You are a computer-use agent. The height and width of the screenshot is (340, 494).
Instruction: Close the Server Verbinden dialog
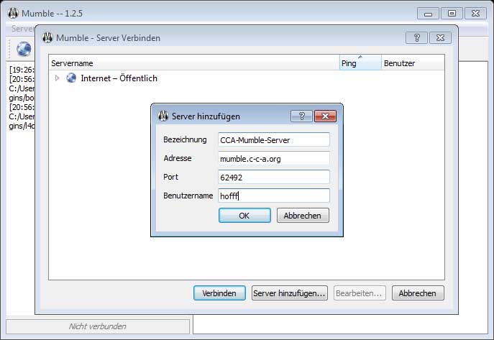pos(440,38)
